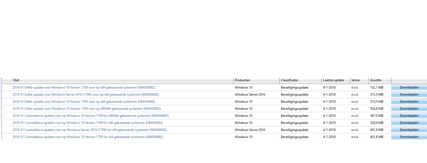Viewport: 427px width, 163px height.
Task: Click 4-1-2018 date in x86 Cumulatieve row
Action: 329,123
